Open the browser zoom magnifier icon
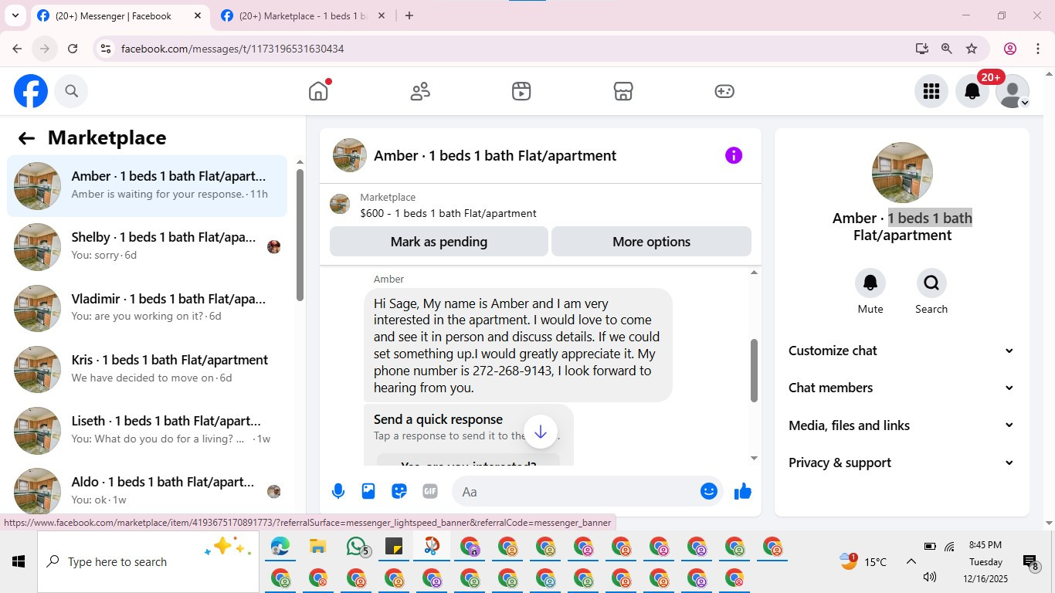Viewport: 1055px width, 593px height. [947, 49]
